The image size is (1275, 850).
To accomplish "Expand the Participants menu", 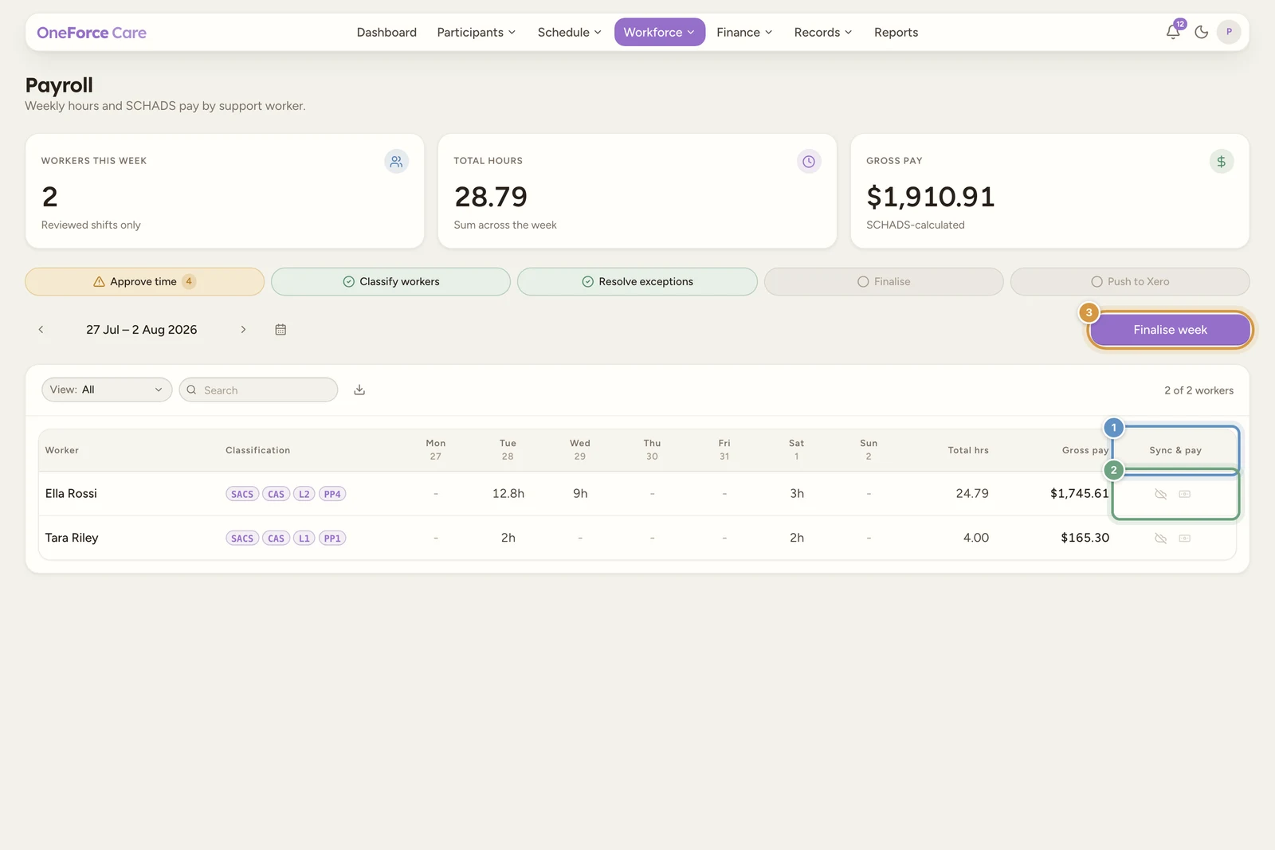I will tap(477, 33).
